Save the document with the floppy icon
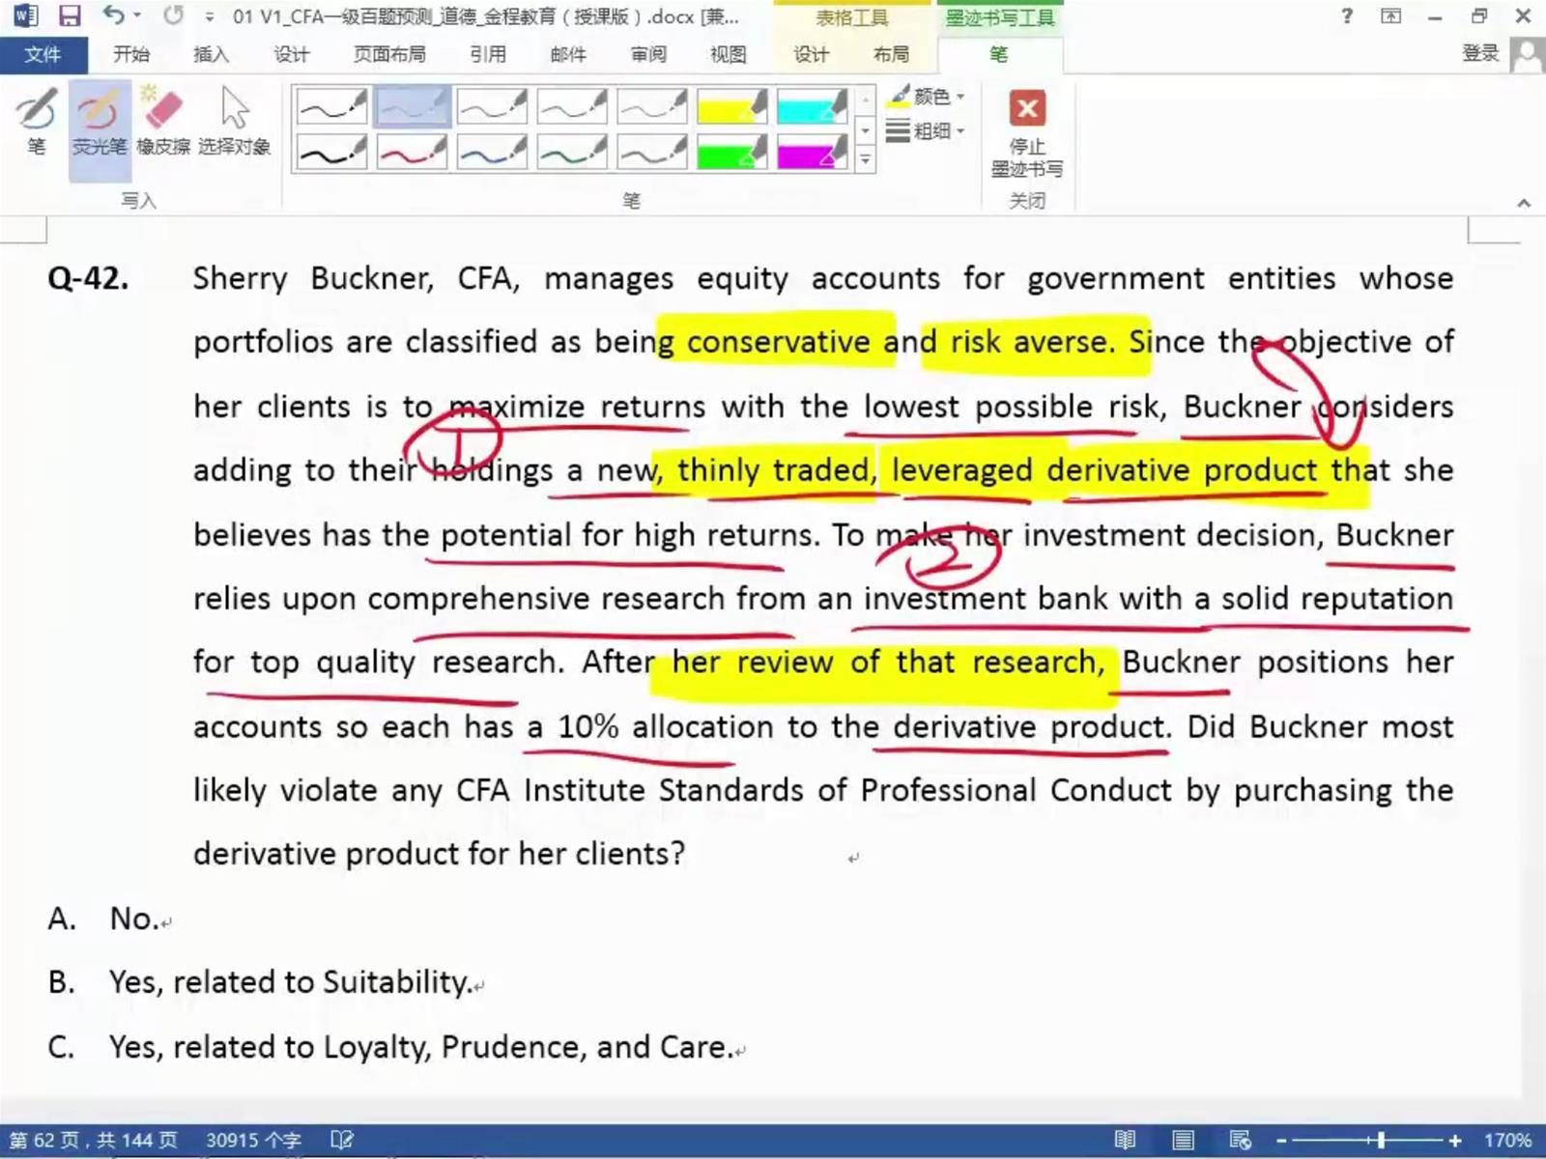This screenshot has width=1546, height=1159. [x=70, y=16]
